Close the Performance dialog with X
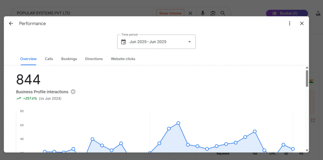Viewport: 323px width, 160px height. click(302, 23)
